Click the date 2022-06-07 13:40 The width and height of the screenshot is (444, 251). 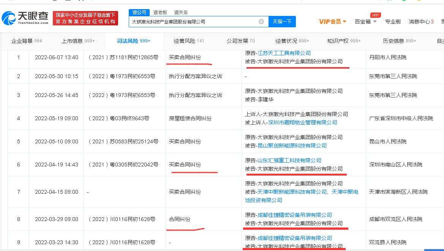(x=57, y=57)
